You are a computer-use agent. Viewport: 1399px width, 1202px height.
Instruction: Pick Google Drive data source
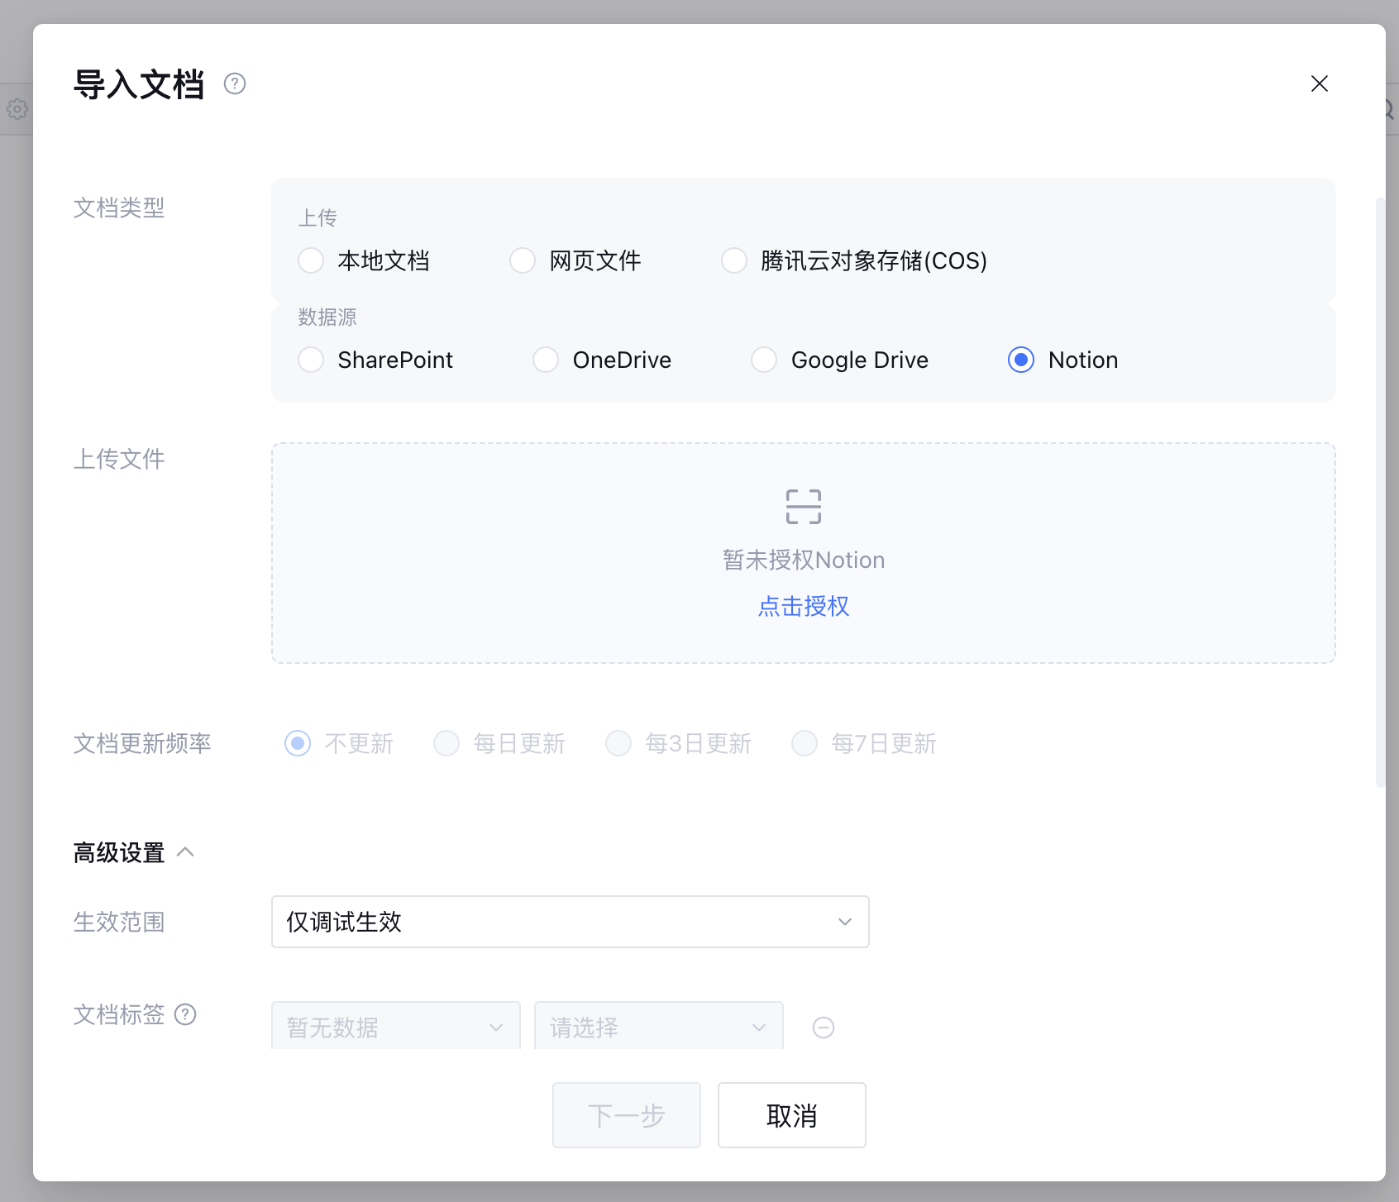click(764, 360)
